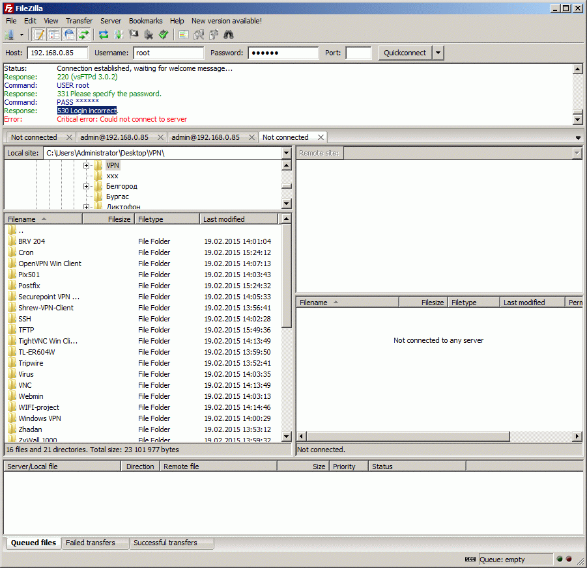
Task: Select the Webmin folder icon
Action: coord(12,396)
